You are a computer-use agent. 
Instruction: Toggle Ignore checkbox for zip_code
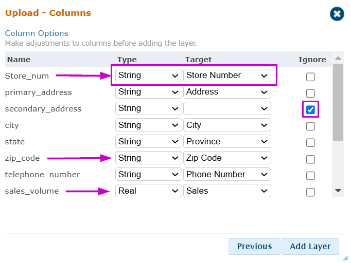click(x=310, y=159)
